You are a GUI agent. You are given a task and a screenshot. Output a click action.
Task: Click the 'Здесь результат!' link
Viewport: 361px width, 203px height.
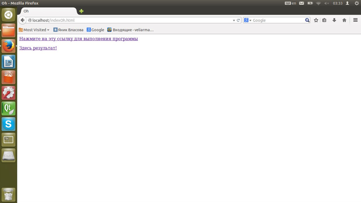38,48
